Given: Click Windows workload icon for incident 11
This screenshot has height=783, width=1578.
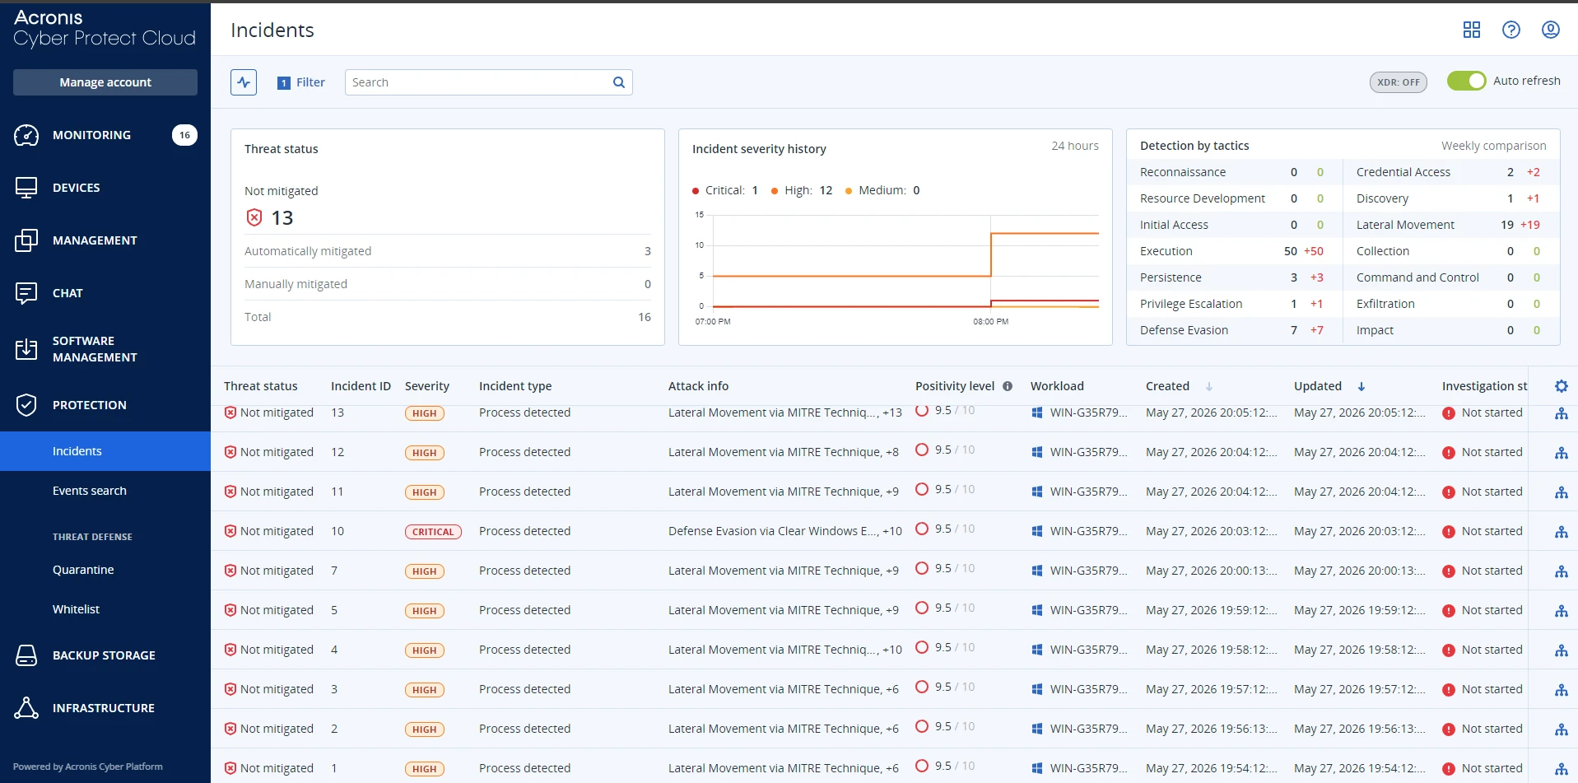Looking at the screenshot, I should coord(1037,492).
